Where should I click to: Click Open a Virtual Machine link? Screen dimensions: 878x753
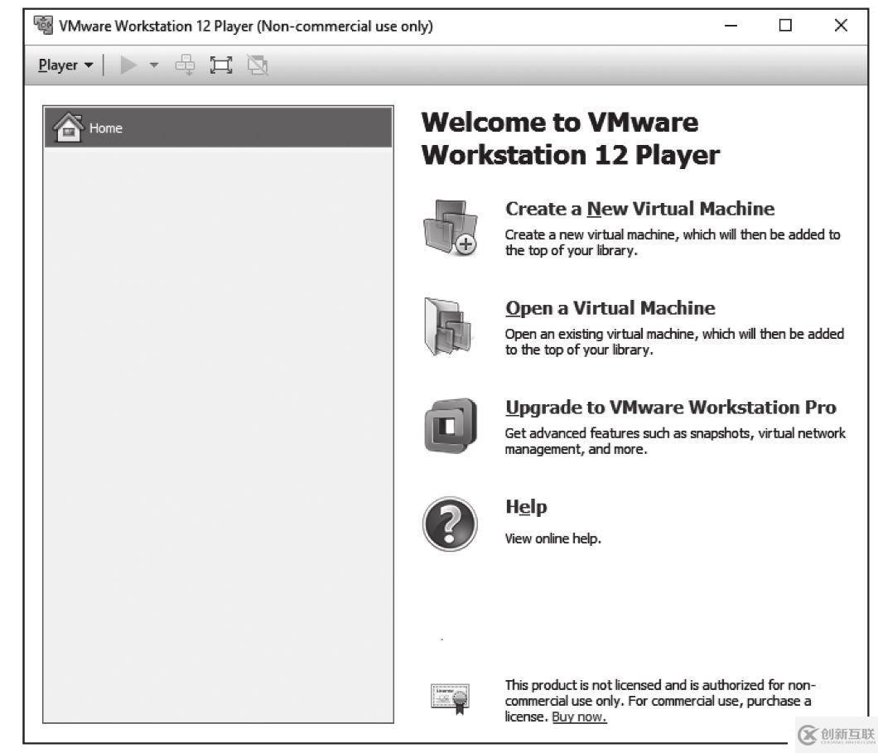610,308
